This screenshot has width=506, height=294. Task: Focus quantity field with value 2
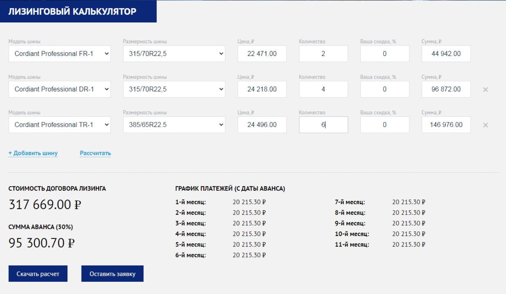[323, 54]
